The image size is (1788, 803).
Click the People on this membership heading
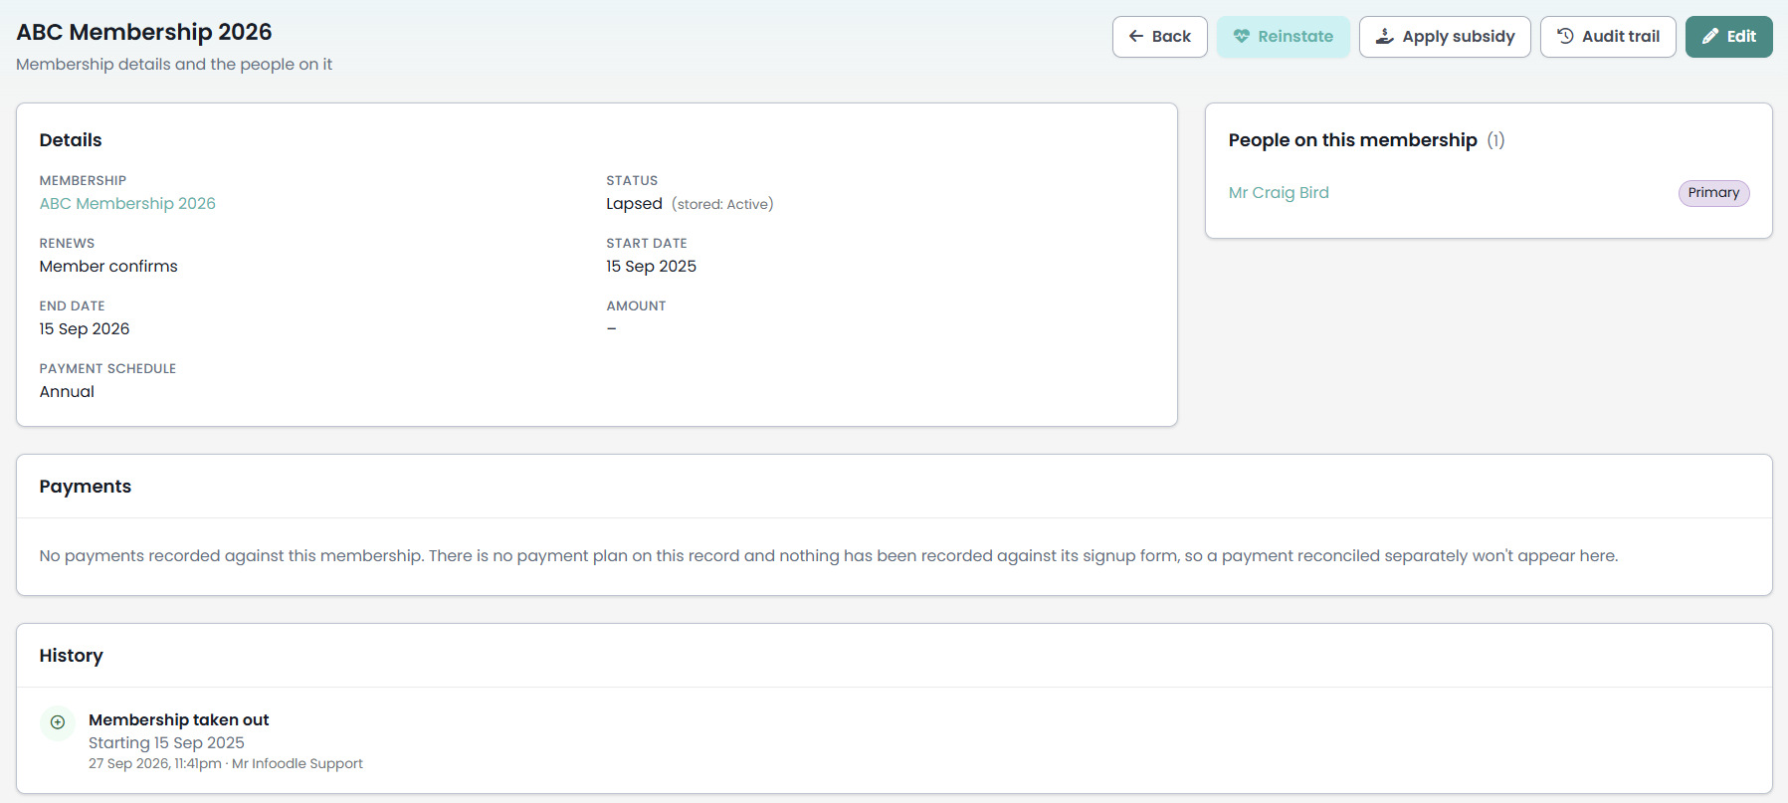[x=1353, y=140]
